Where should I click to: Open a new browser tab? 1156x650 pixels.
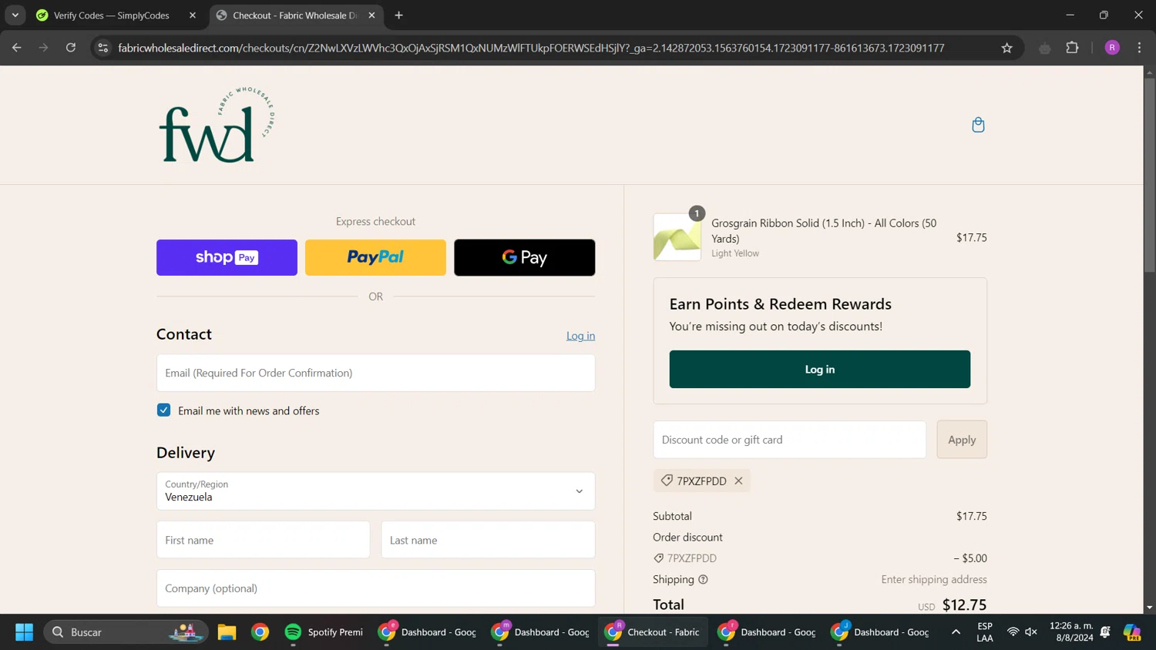tap(398, 15)
